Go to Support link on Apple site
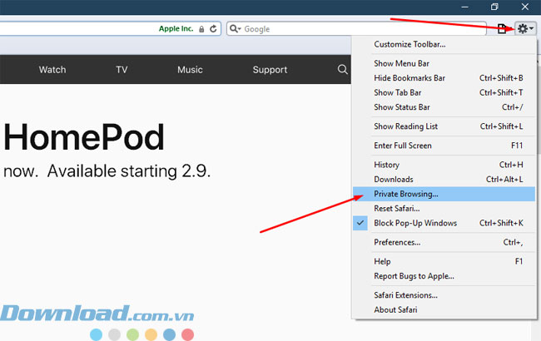Image resolution: width=541 pixels, height=341 pixels. click(270, 70)
